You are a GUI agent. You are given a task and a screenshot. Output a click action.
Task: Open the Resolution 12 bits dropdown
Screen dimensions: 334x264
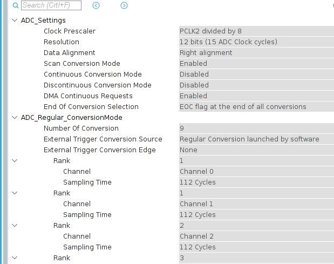pos(256,42)
